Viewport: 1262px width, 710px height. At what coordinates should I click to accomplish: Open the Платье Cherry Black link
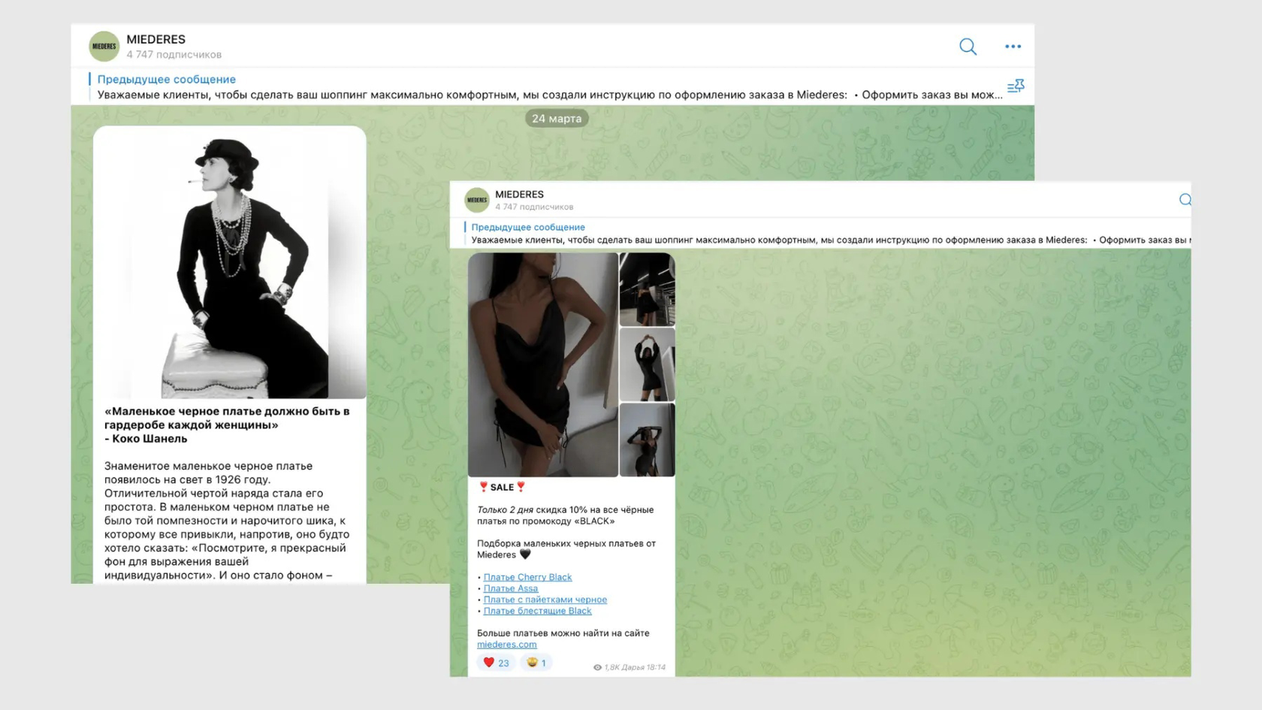[527, 577]
